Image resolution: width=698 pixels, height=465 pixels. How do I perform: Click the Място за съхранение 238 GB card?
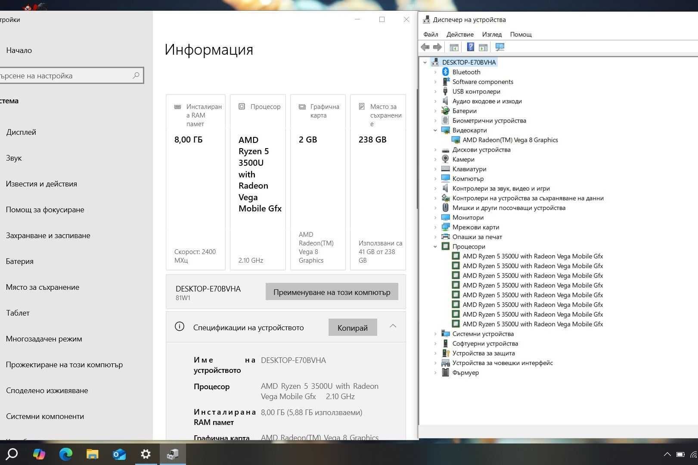click(x=378, y=182)
